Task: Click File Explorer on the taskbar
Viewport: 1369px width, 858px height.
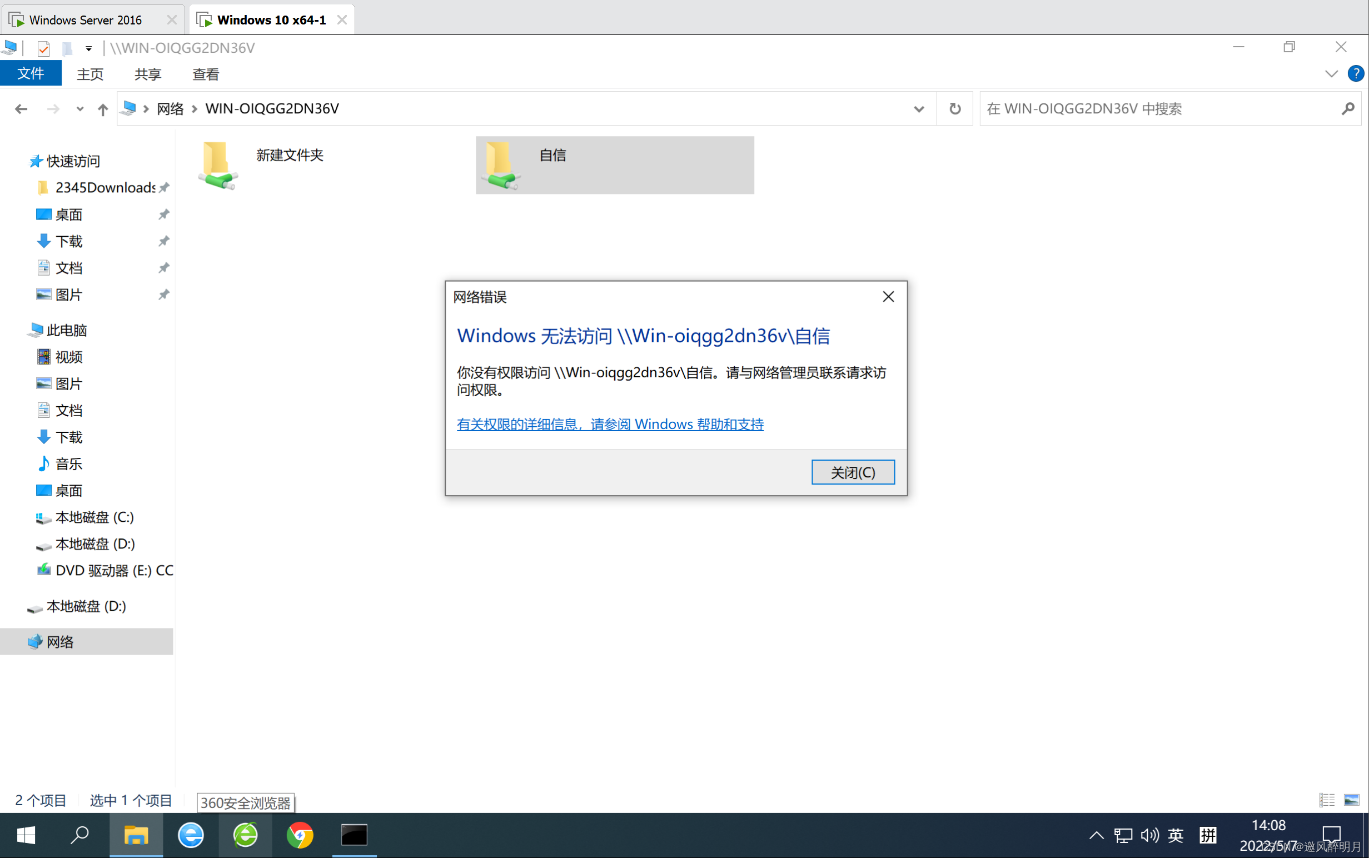Action: point(136,835)
